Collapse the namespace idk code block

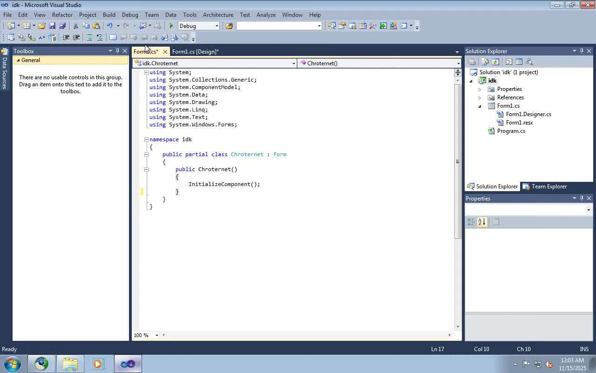coord(146,139)
